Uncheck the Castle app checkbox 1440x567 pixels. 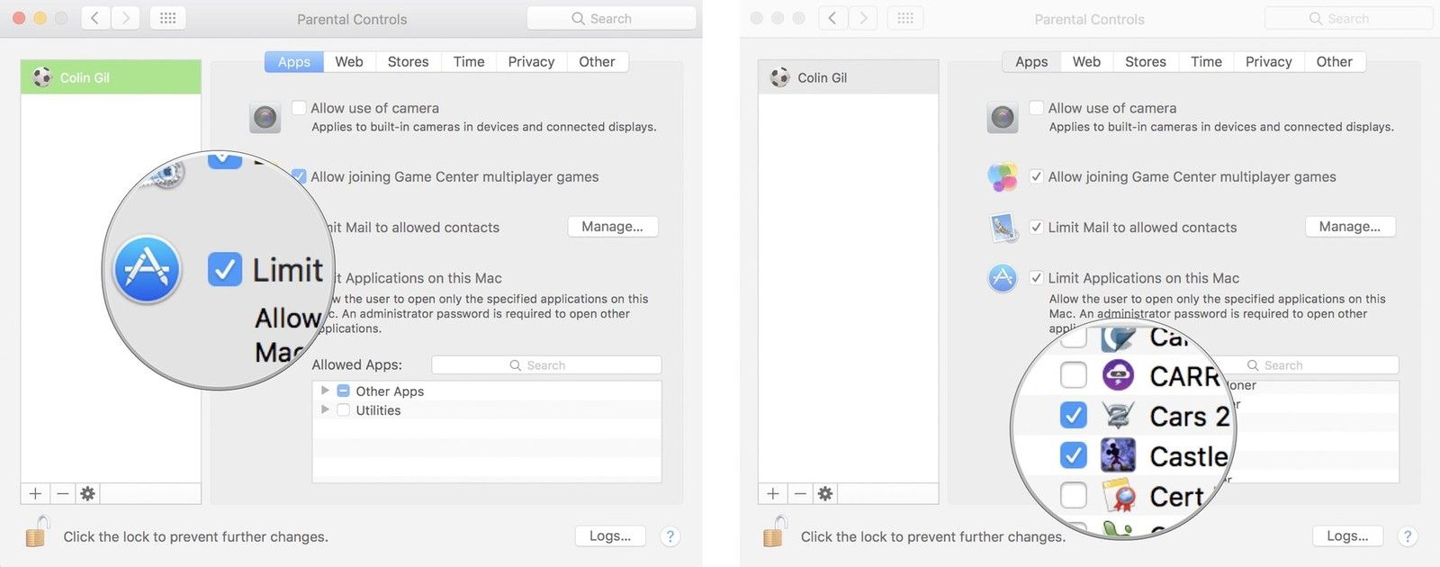1073,456
